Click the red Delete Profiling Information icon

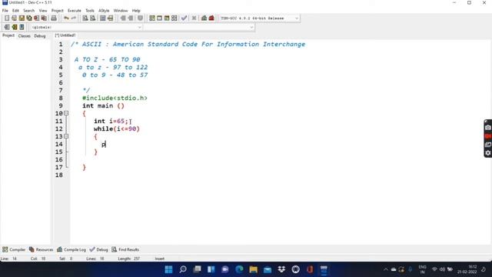coord(211,18)
